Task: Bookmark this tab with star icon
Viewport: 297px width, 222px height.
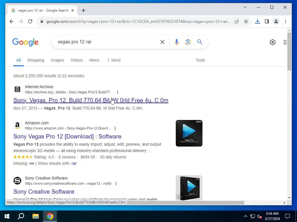Action: point(246,21)
